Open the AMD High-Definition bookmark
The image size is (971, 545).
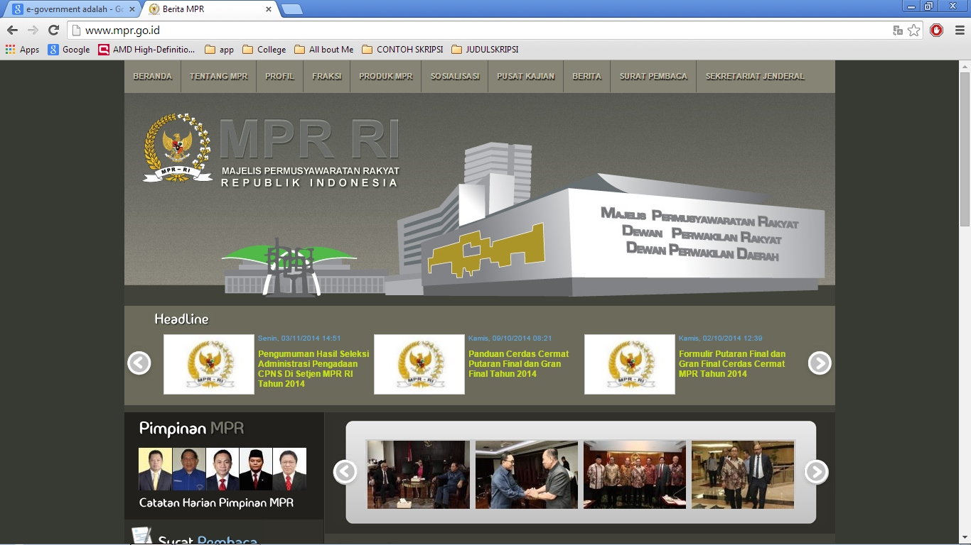(x=146, y=50)
